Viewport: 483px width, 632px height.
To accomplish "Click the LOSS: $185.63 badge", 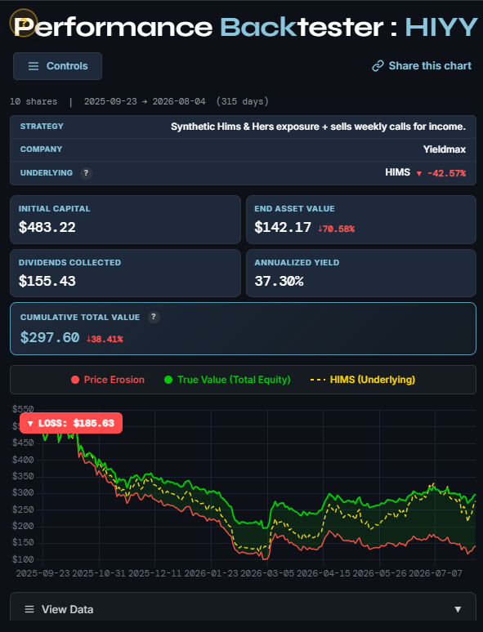I will pyautogui.click(x=71, y=423).
